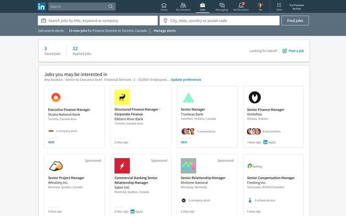Click school alumni icon on Freshing card
The image size is (346, 216).
tap(250, 201)
